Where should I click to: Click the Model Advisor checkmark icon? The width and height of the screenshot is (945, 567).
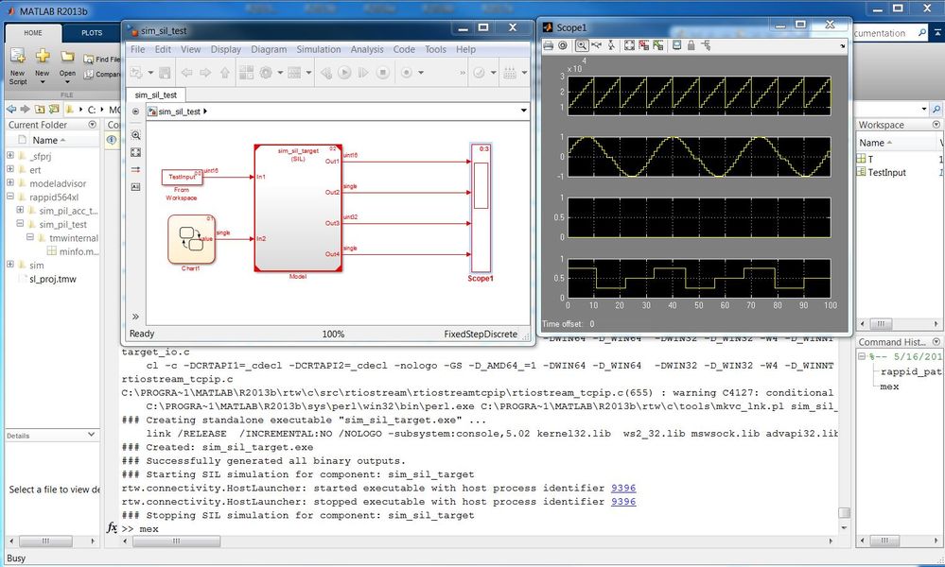[480, 73]
